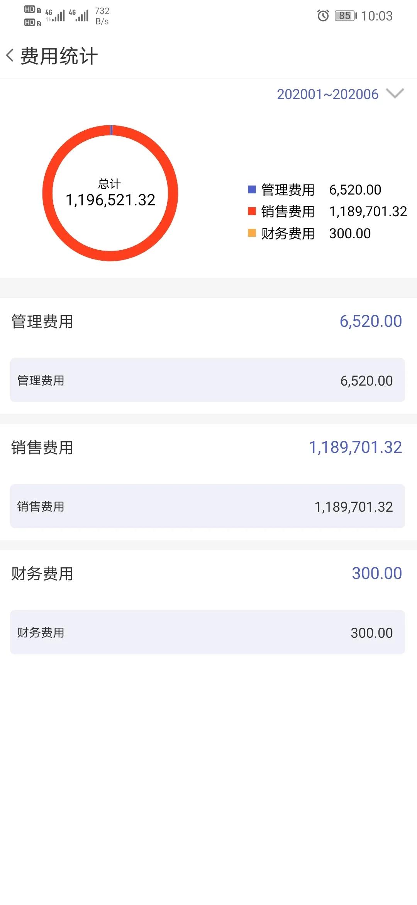This screenshot has width=417, height=905.
Task: Open the 管理费用 detail row showing 6,520.00
Action: pyautogui.click(x=207, y=380)
